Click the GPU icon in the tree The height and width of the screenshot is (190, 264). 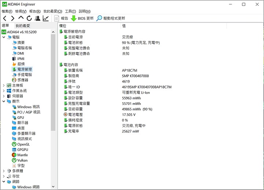14,118
